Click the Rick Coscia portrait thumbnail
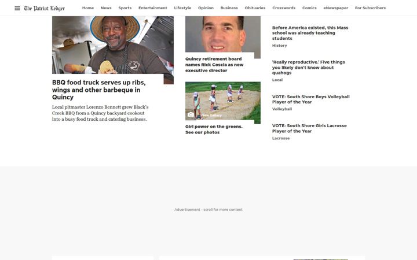 point(223,37)
